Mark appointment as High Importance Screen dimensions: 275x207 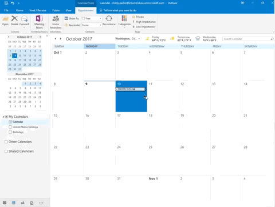[x=144, y=22]
